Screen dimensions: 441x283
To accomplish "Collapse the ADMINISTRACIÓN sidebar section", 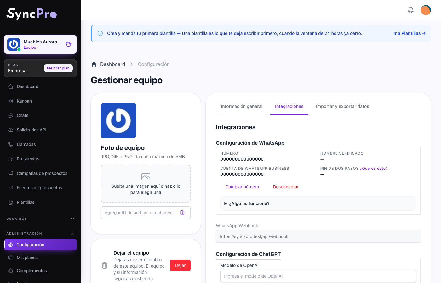I will pos(40,233).
